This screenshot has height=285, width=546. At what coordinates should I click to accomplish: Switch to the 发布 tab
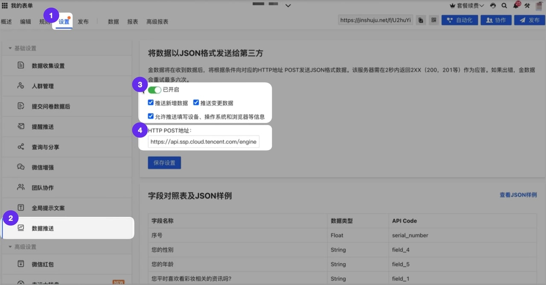click(83, 21)
